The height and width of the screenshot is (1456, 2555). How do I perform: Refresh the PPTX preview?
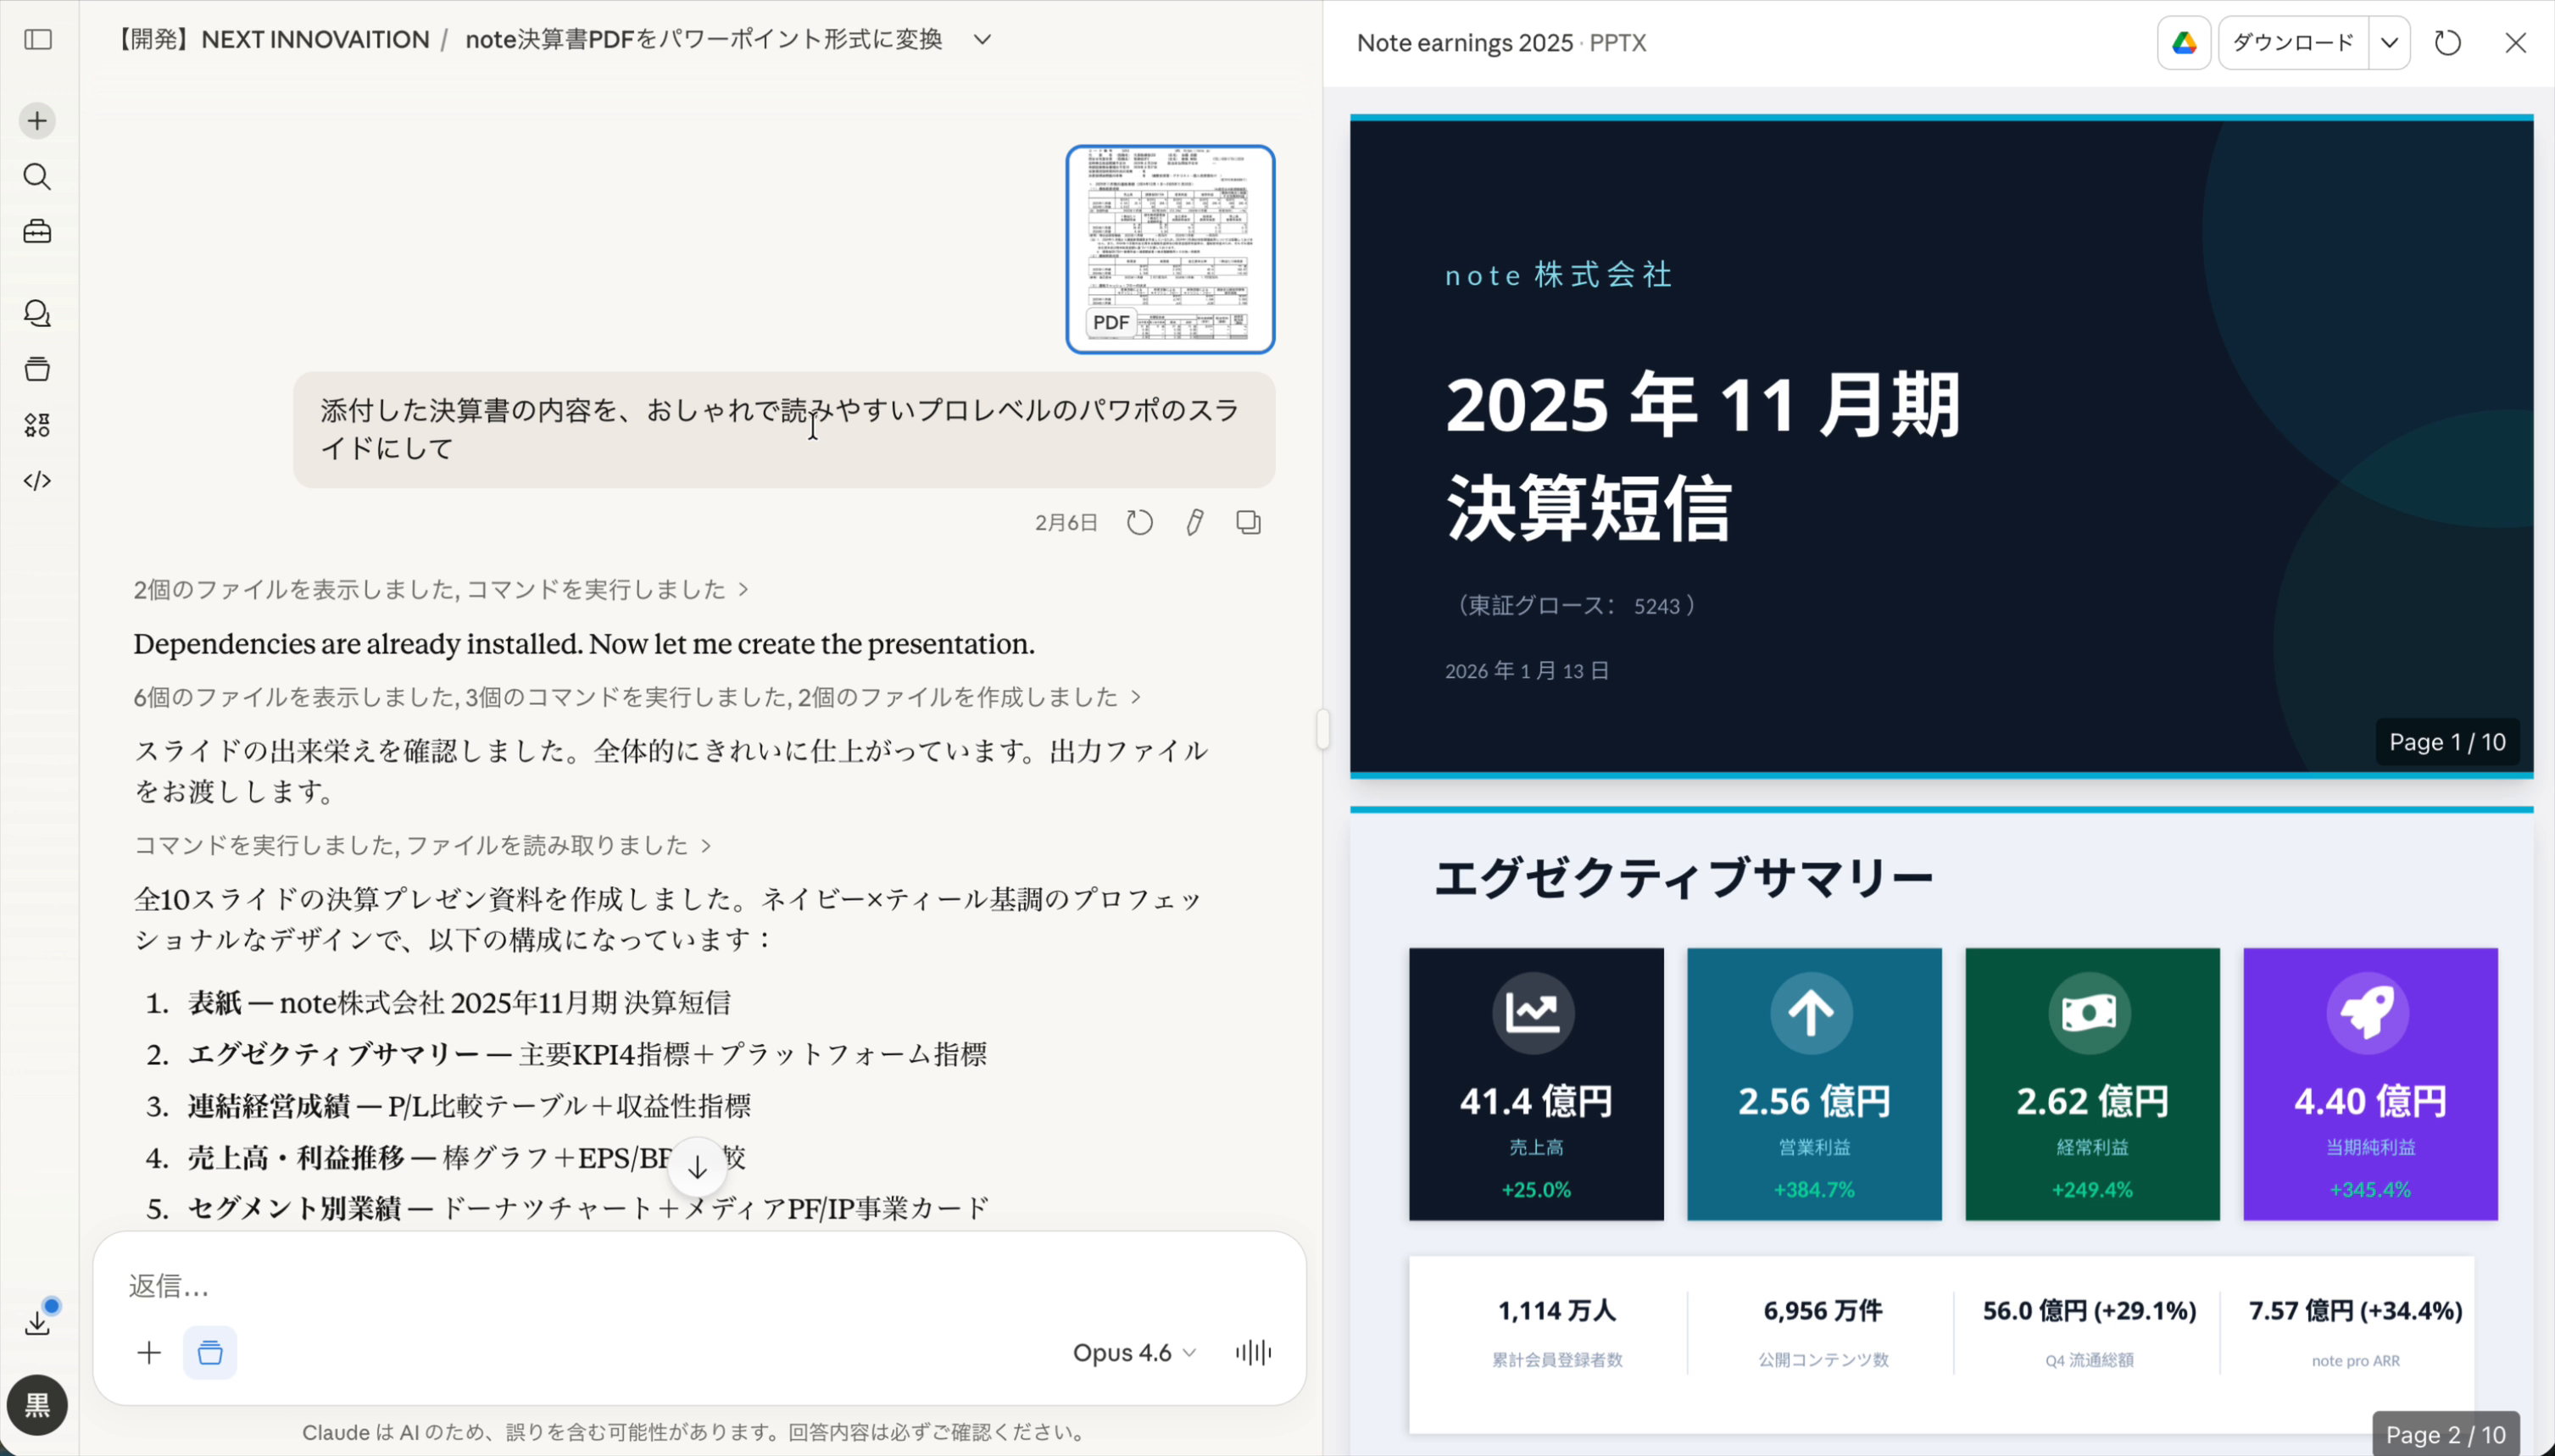pos(2447,42)
